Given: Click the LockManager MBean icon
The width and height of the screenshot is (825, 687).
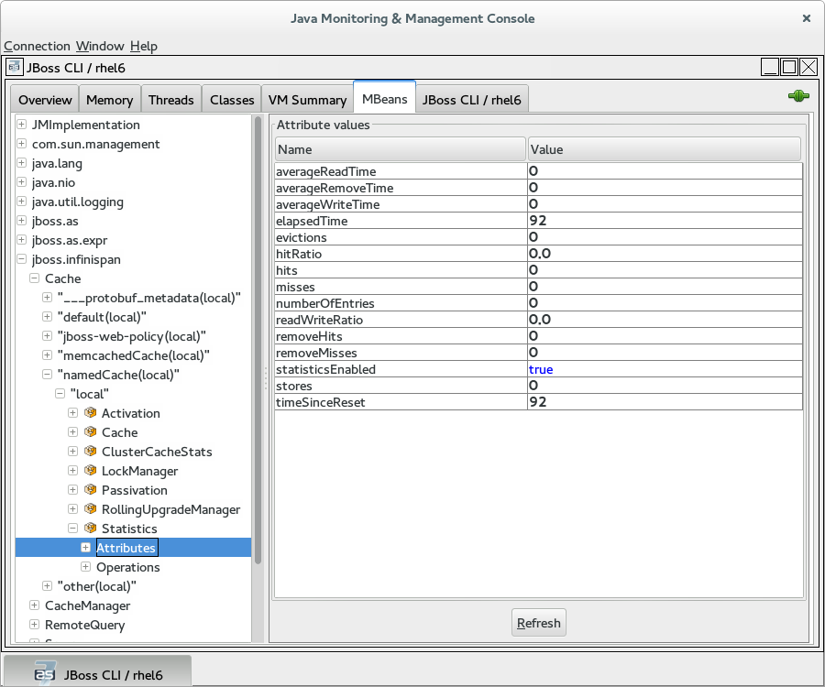Looking at the screenshot, I should click(x=91, y=471).
